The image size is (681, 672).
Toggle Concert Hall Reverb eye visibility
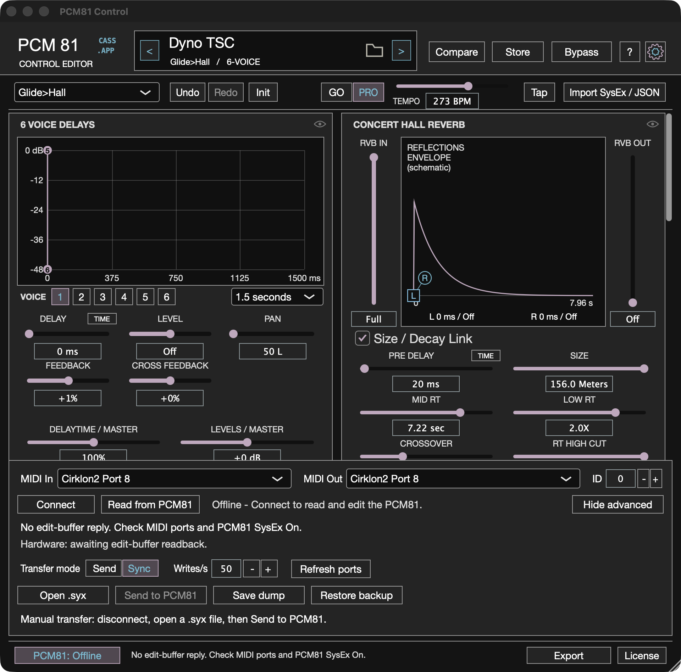652,124
